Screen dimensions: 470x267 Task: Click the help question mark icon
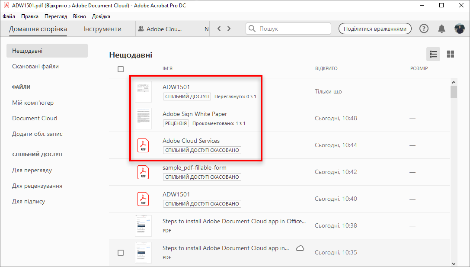click(x=424, y=29)
